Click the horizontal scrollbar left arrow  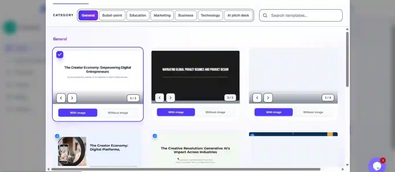click(x=48, y=169)
